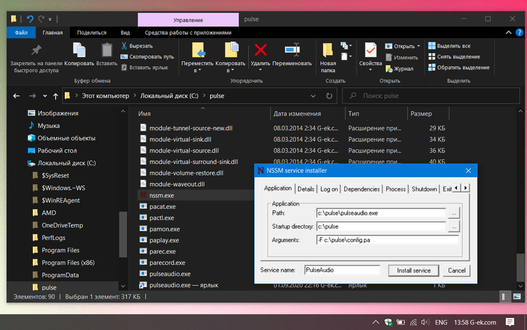Open the notification center icon

coord(509,322)
